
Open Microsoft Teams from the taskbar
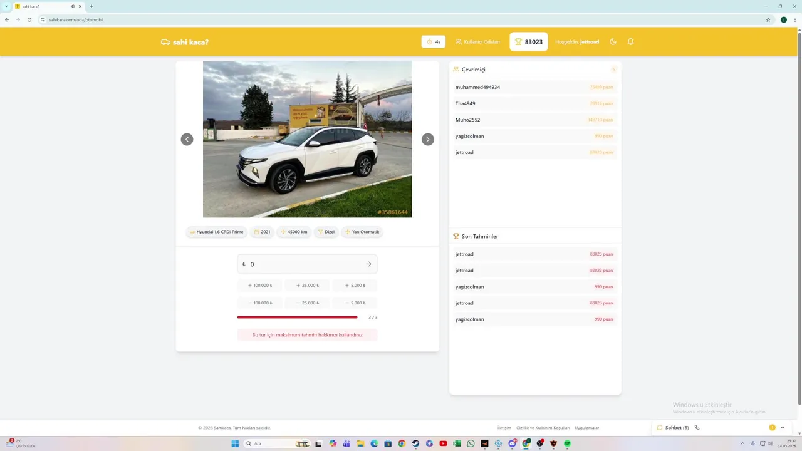(x=346, y=443)
